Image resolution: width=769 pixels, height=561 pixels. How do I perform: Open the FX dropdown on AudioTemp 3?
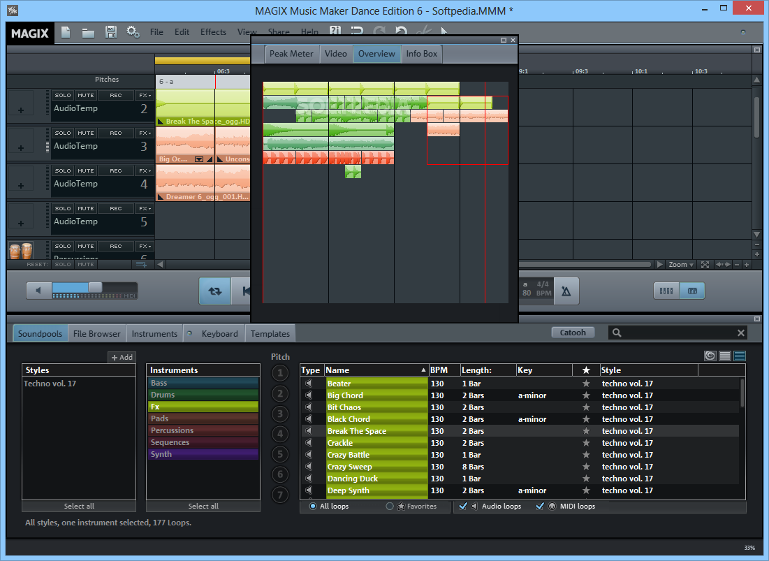pos(145,133)
